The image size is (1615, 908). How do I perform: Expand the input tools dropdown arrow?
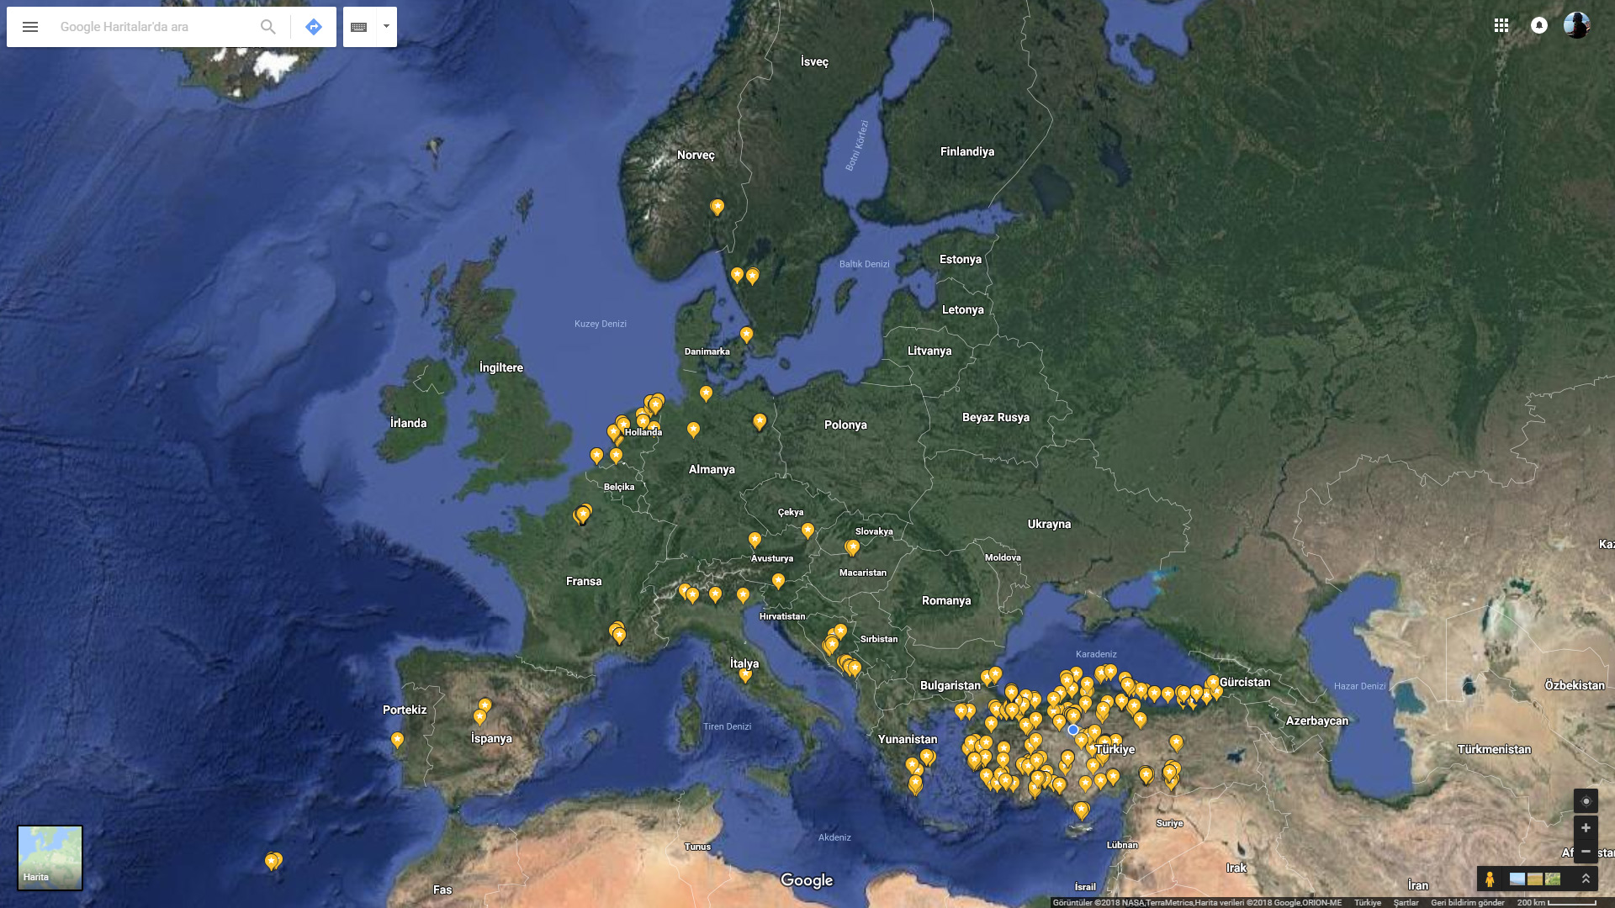coord(386,27)
